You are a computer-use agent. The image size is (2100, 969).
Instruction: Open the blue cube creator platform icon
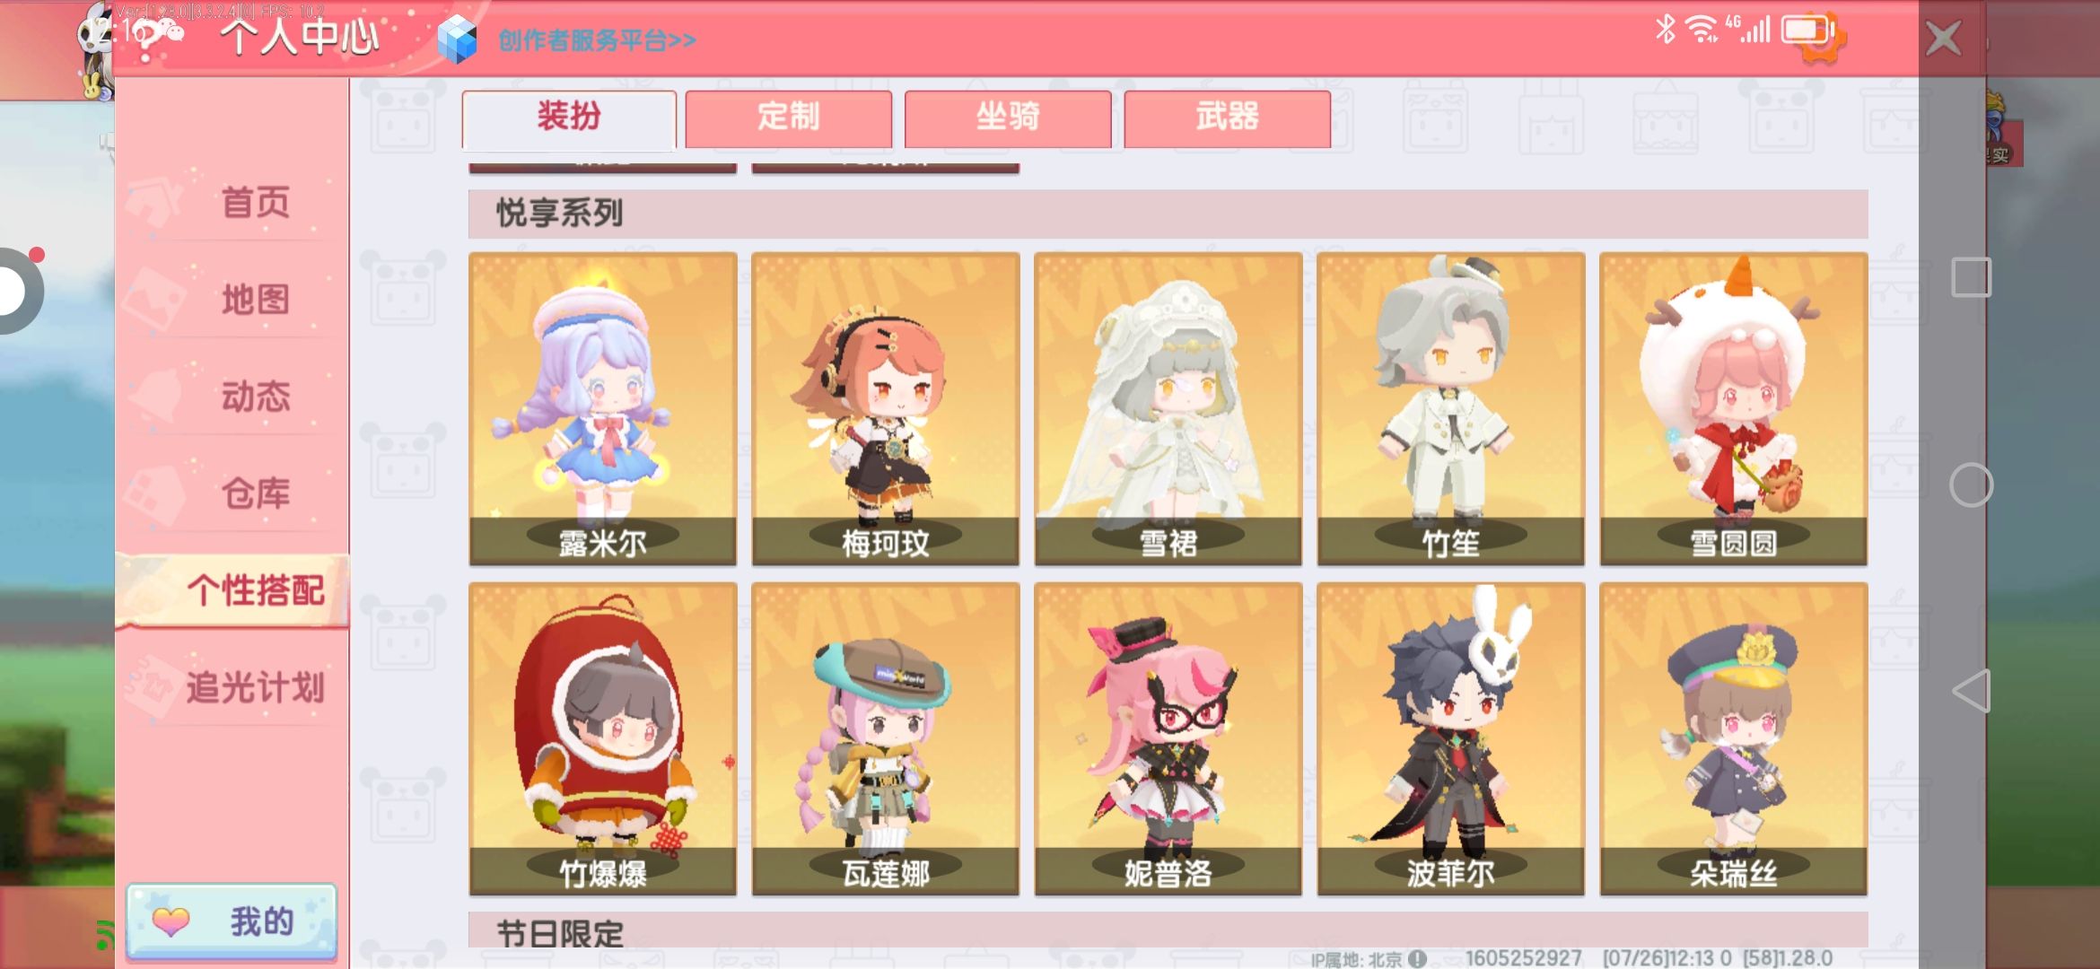(457, 39)
